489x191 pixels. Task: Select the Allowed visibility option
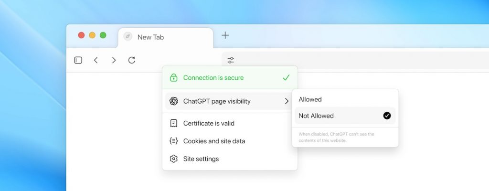pyautogui.click(x=310, y=99)
